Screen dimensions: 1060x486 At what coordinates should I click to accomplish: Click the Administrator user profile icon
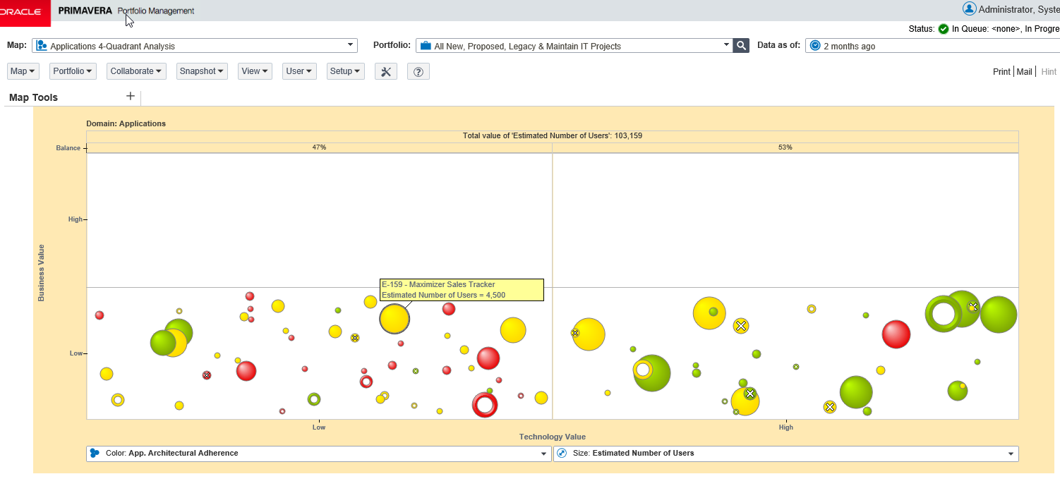969,8
